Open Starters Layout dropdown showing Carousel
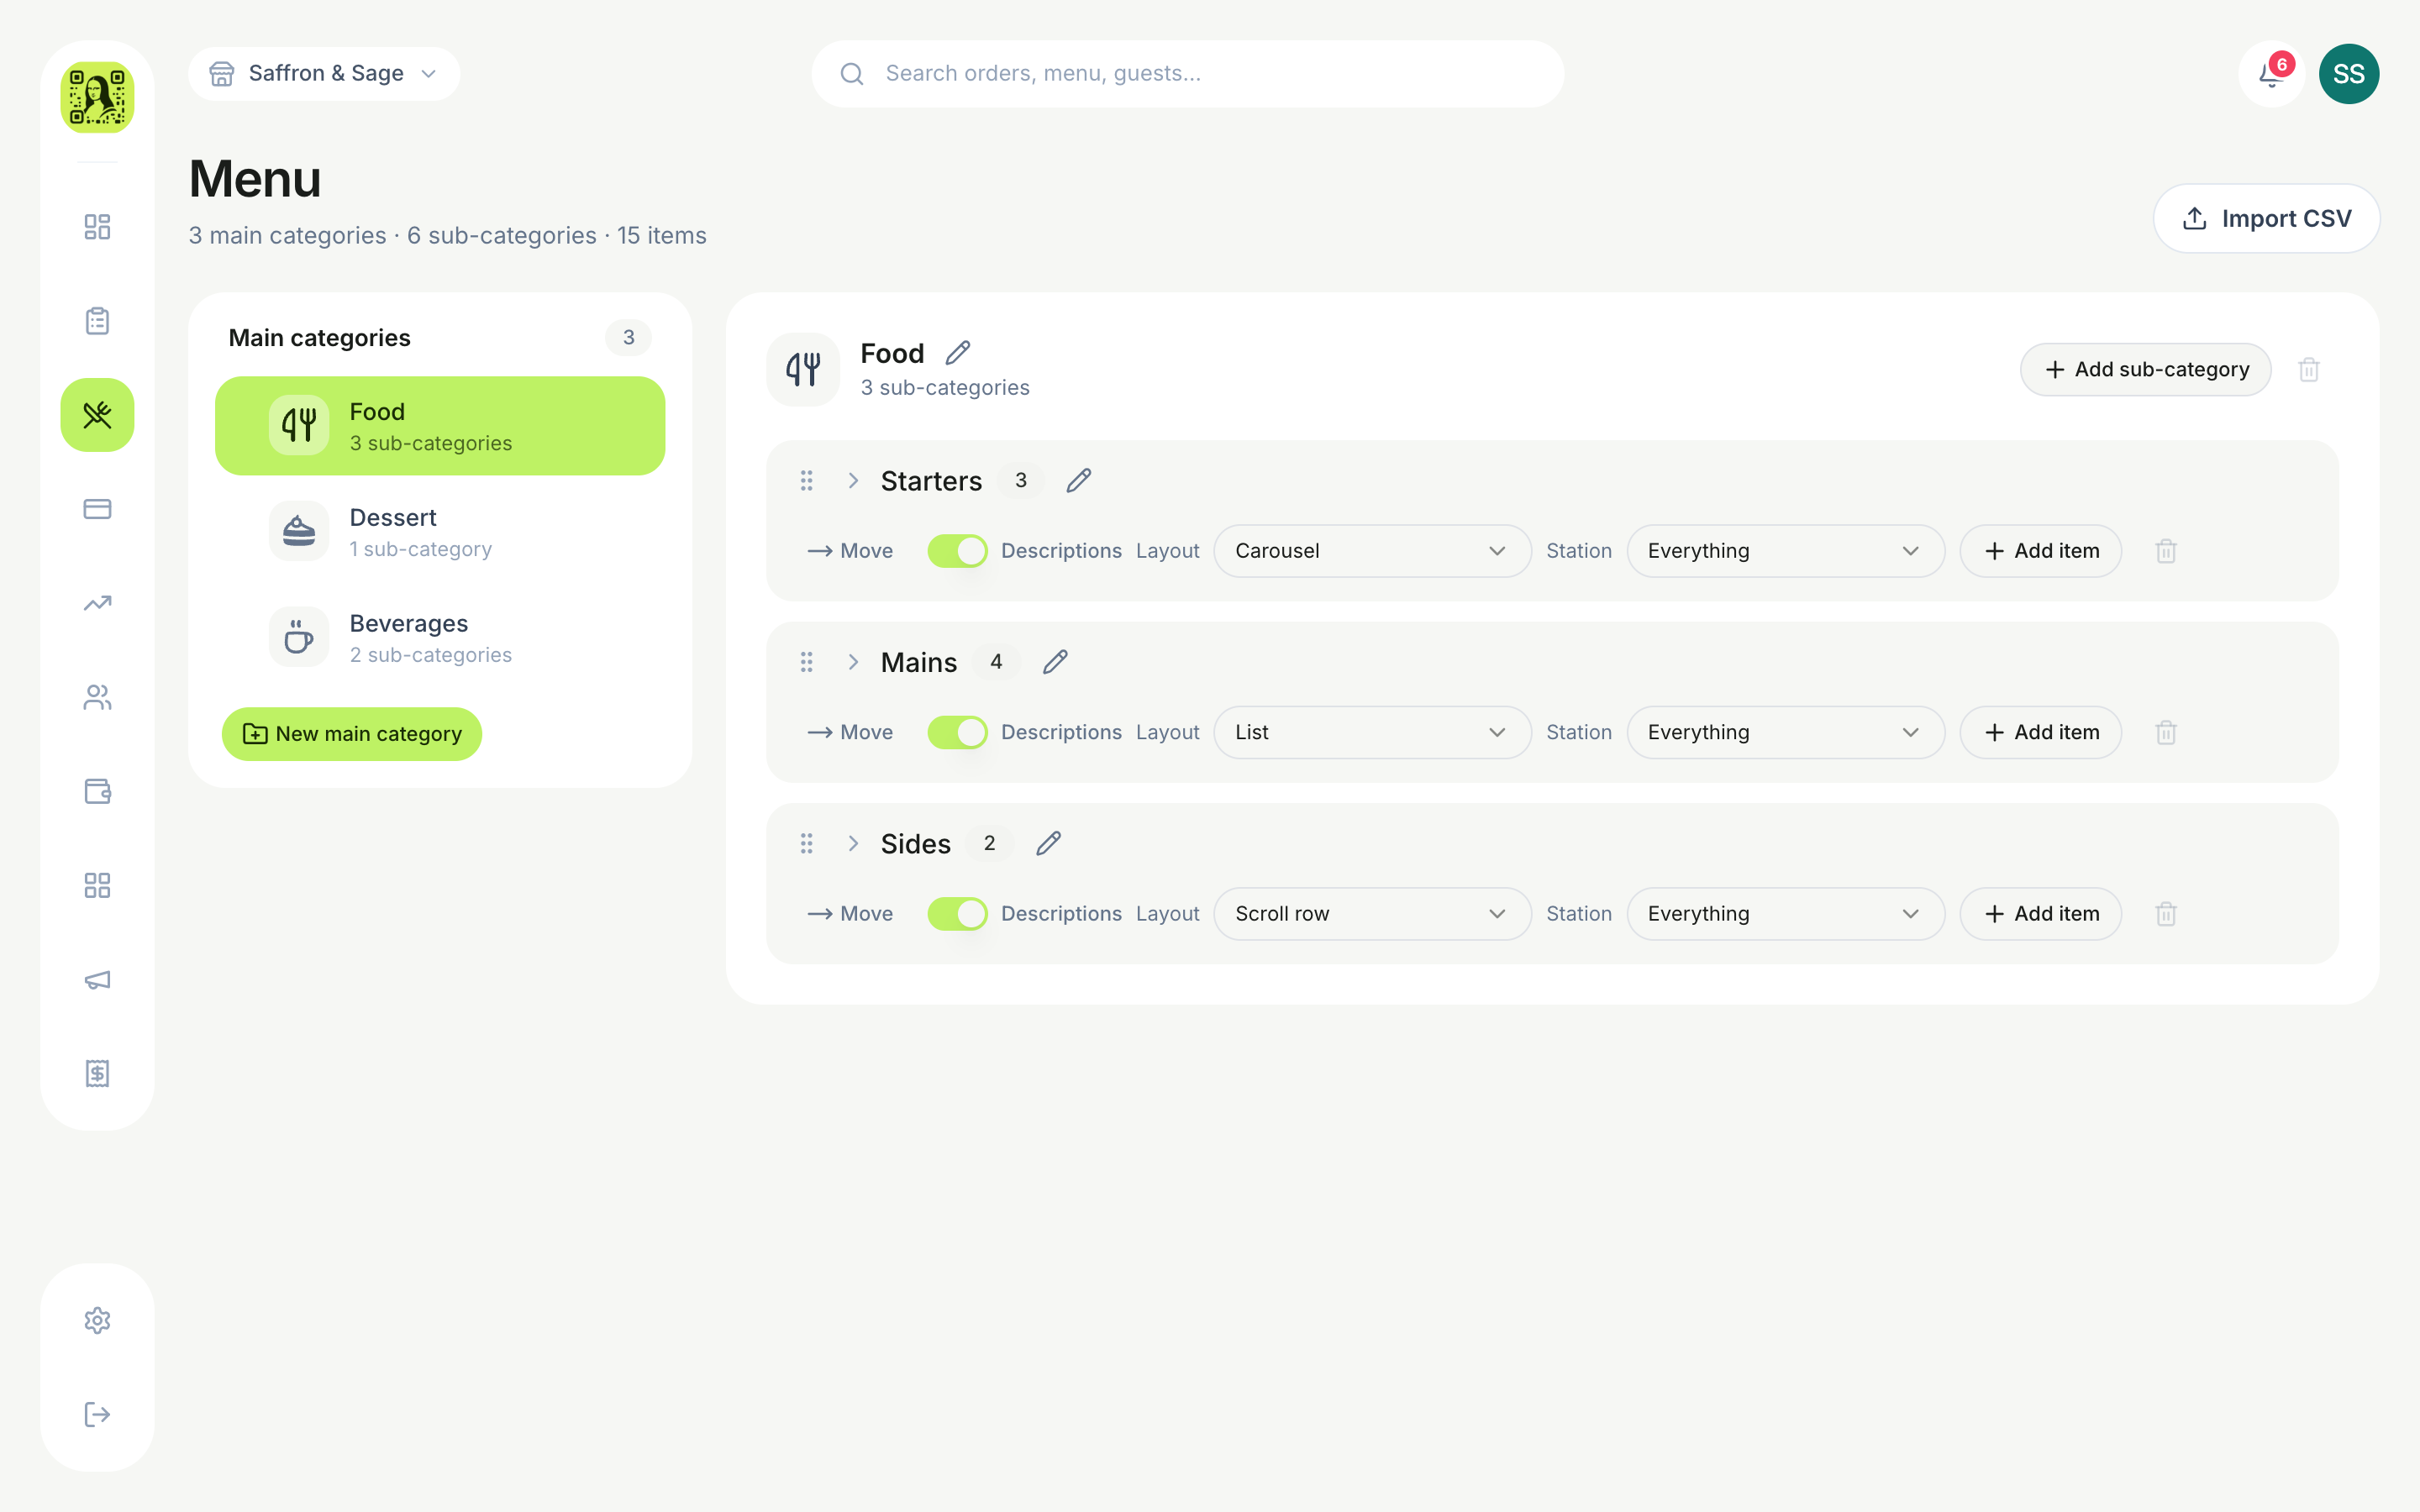The width and height of the screenshot is (2420, 1512). click(1372, 551)
